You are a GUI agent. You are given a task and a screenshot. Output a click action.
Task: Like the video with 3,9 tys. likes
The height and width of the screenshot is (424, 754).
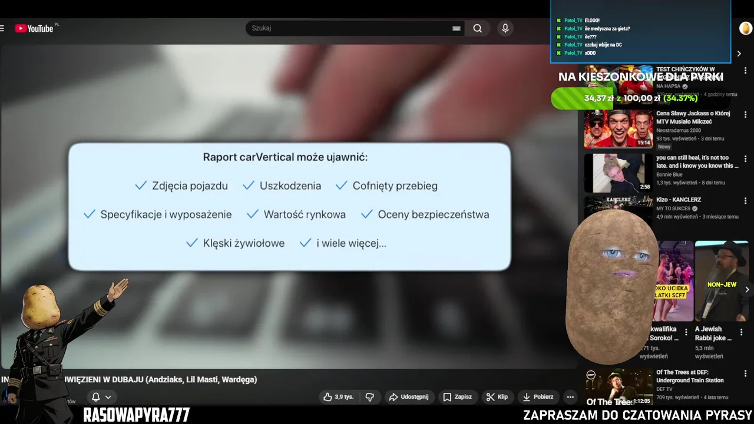point(338,397)
